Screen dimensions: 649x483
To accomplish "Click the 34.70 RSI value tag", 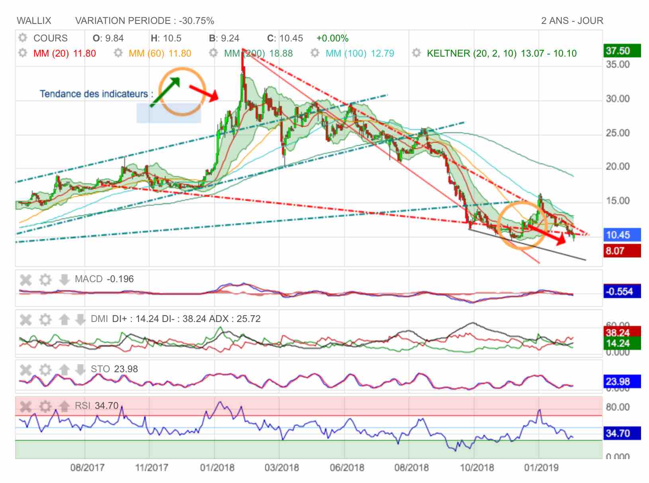I will click(622, 433).
